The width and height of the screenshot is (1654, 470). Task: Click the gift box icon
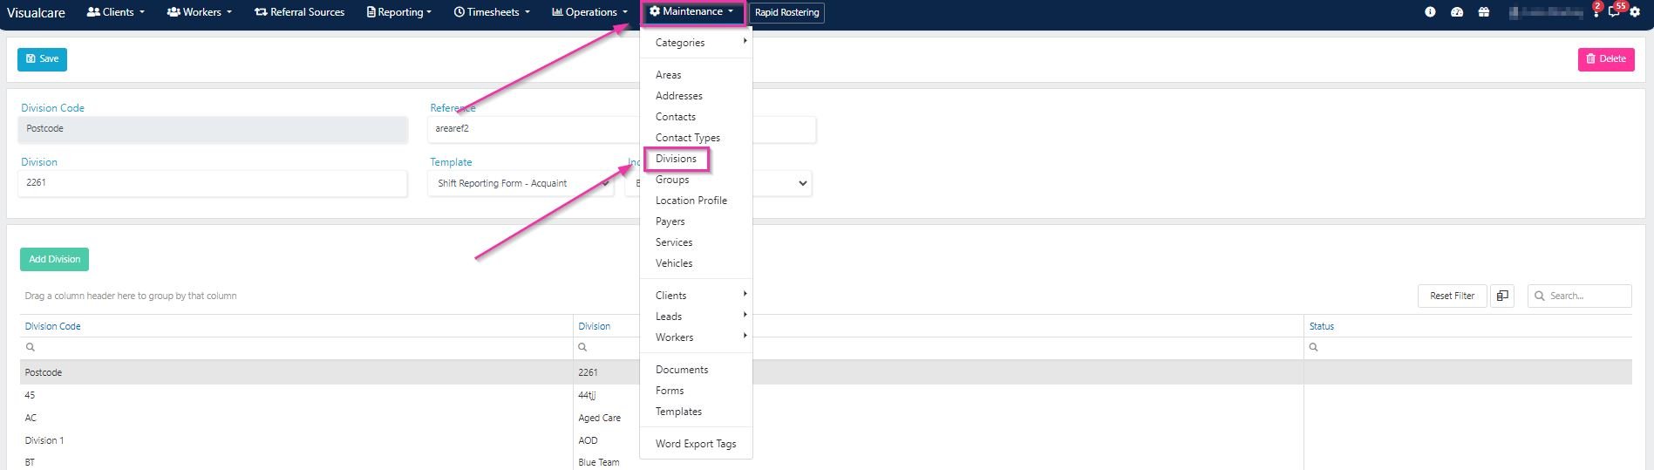pyautogui.click(x=1484, y=12)
